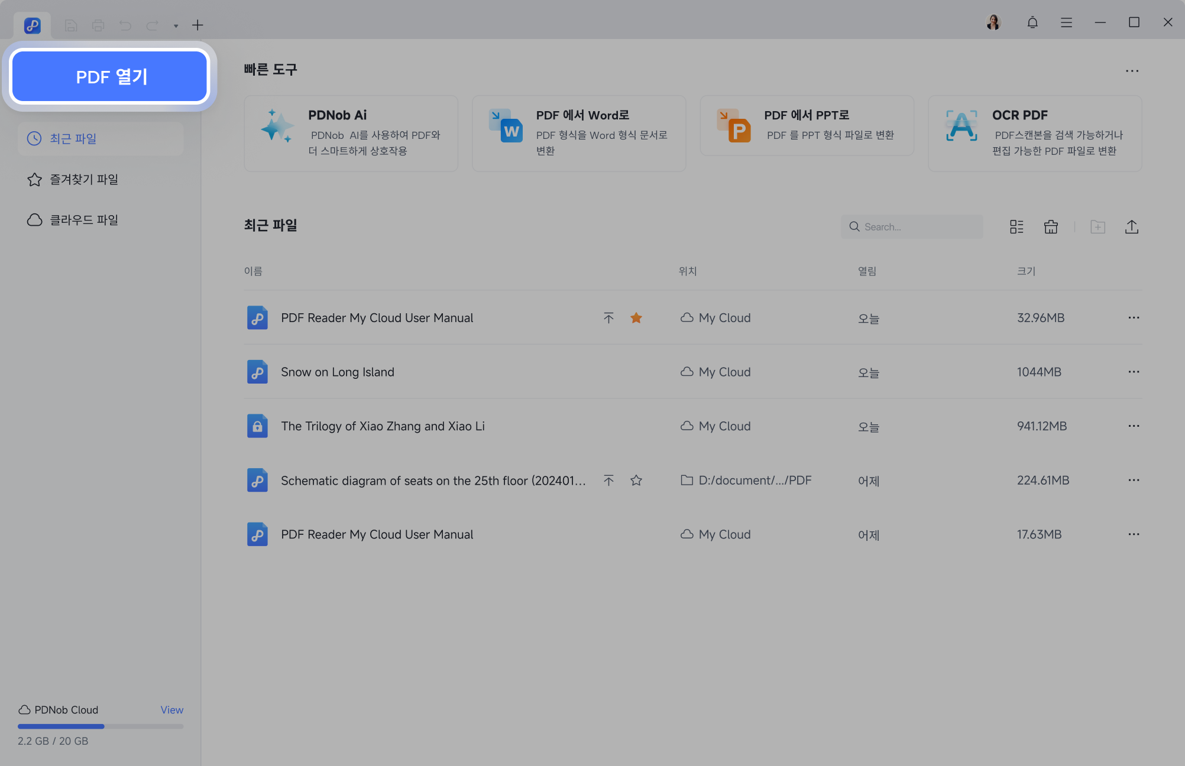Image resolution: width=1185 pixels, height=766 pixels.
Task: Sort by 위치 column header
Action: point(688,271)
